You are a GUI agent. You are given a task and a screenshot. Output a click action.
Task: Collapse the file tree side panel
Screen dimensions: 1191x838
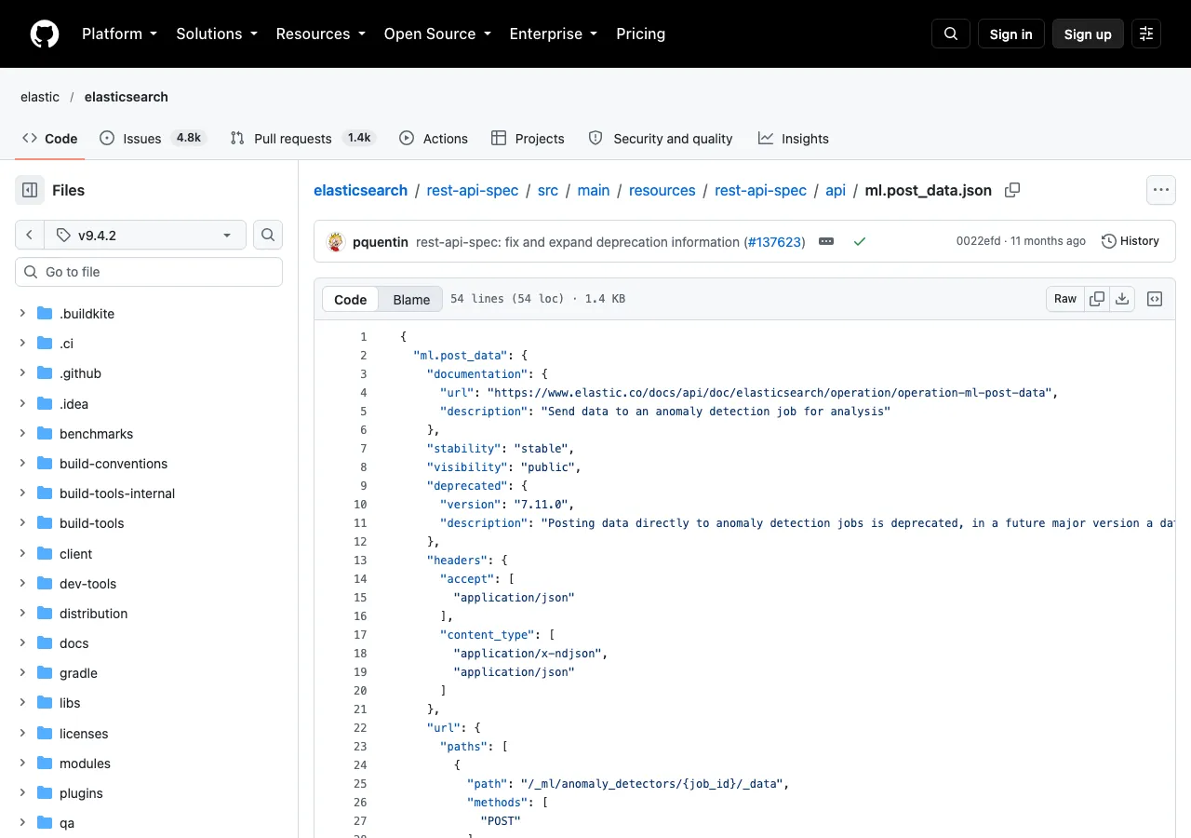point(30,190)
